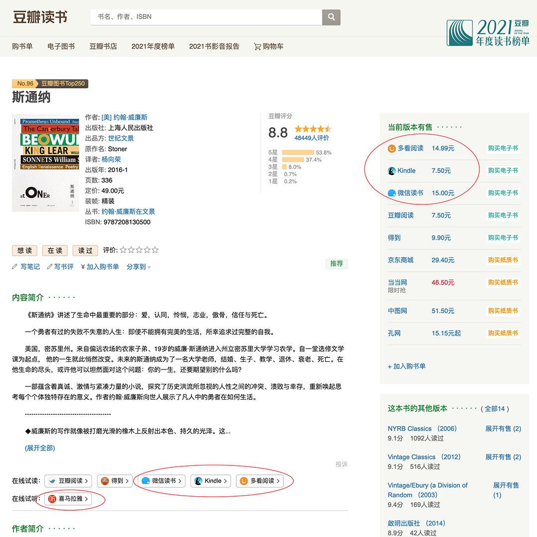Image resolution: width=537 pixels, height=537 pixels.
Task: Click the 豆瓣读书 logo
Action: pyautogui.click(x=40, y=17)
